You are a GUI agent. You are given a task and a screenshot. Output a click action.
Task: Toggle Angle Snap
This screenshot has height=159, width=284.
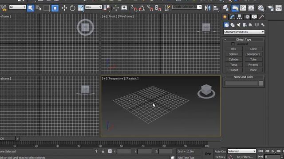(x=142, y=8)
